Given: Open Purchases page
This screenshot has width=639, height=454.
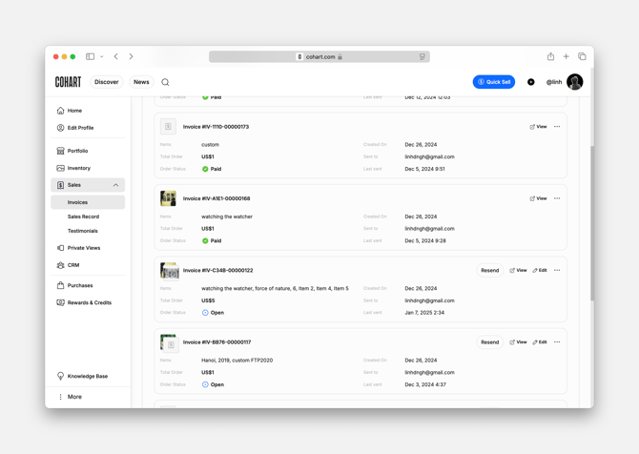Looking at the screenshot, I should pos(74,285).
